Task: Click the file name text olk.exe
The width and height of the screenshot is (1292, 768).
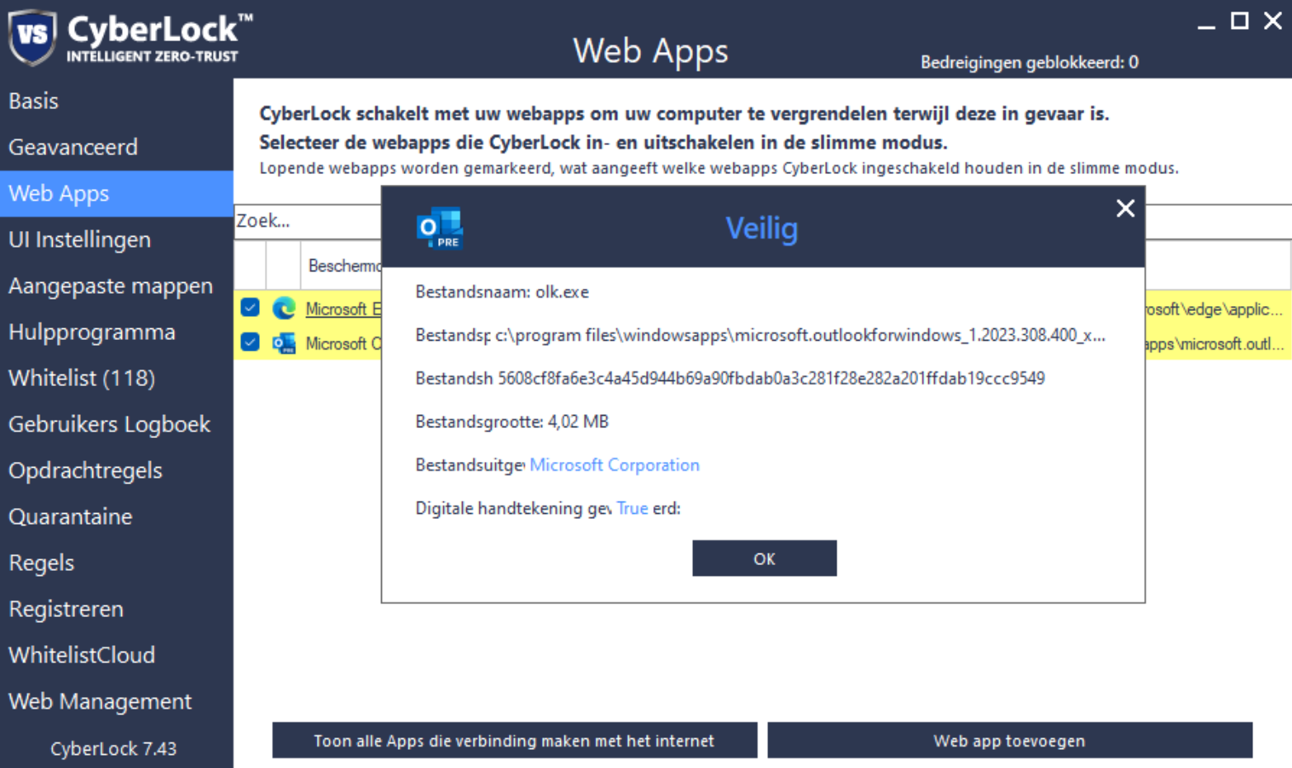Action: point(562,292)
